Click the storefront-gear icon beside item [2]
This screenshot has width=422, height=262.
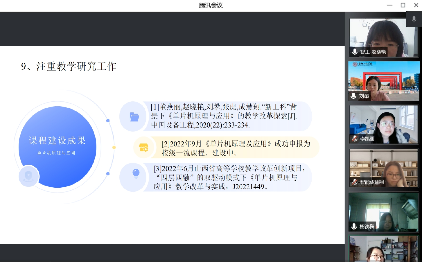coord(143,147)
